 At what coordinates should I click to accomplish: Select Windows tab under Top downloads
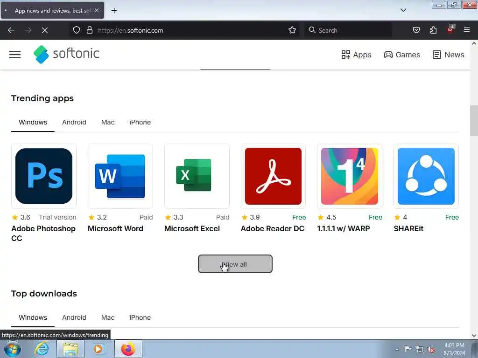coord(33,317)
